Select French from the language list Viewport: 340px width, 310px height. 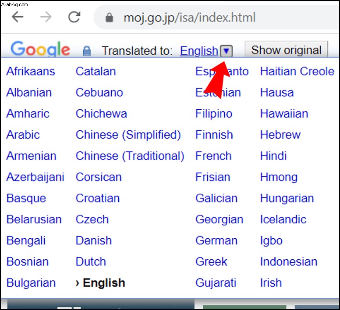[x=213, y=156]
